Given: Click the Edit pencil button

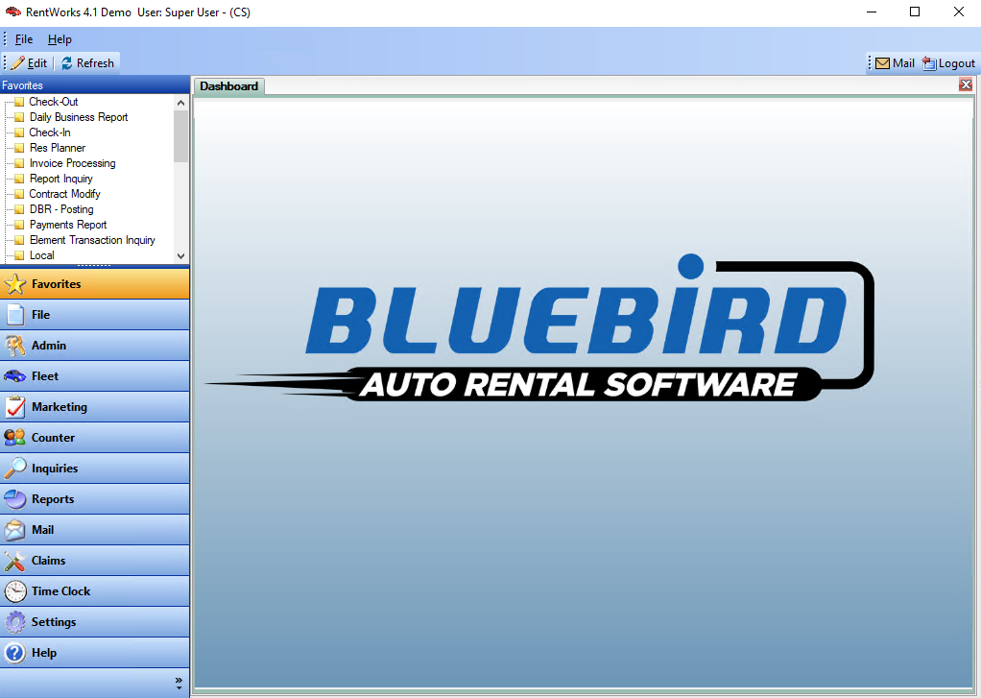Looking at the screenshot, I should (29, 63).
